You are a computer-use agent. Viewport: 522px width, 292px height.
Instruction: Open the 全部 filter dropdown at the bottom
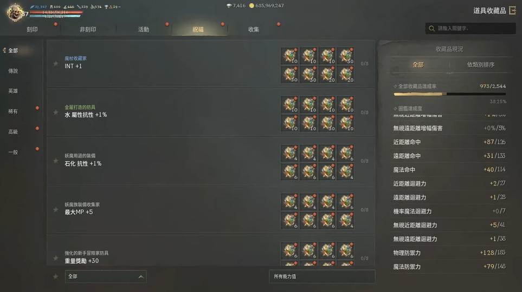(x=106, y=276)
